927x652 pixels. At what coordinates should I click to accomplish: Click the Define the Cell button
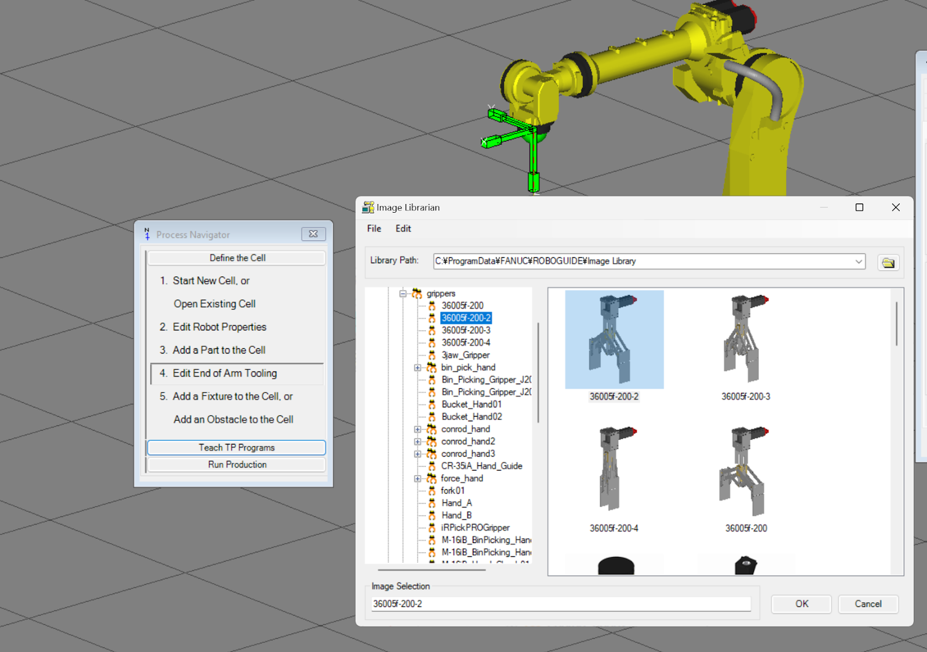[x=237, y=258]
